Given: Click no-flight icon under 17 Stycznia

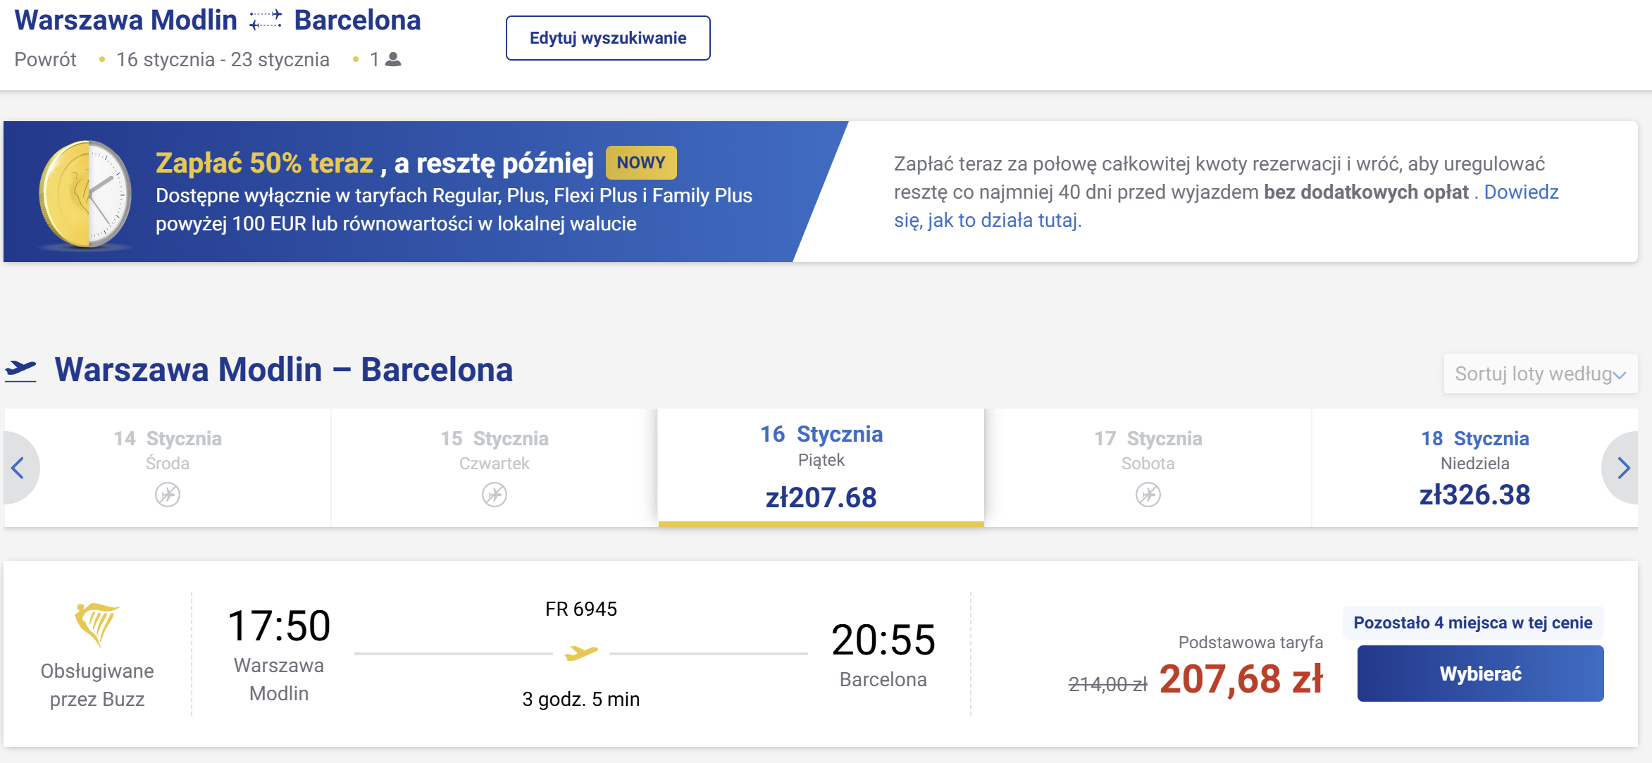Looking at the screenshot, I should click(x=1148, y=495).
